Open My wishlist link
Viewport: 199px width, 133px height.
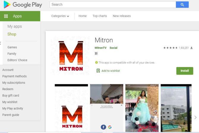pyautogui.click(x=10, y=102)
